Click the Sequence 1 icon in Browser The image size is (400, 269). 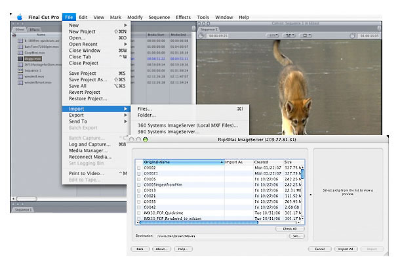click(20, 71)
